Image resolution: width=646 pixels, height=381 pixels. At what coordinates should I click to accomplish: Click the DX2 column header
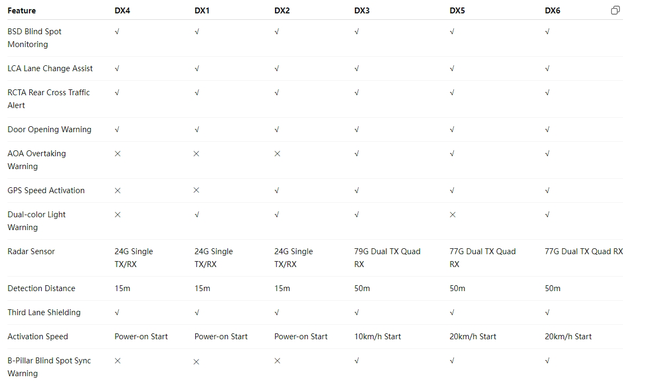point(282,11)
